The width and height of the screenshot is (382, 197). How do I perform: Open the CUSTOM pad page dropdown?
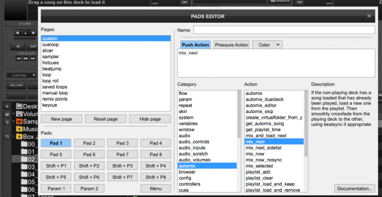(22, 75)
